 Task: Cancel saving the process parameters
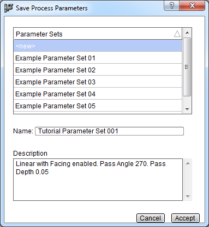click(151, 218)
